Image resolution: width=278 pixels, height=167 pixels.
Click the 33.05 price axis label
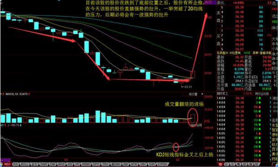tap(208, 36)
